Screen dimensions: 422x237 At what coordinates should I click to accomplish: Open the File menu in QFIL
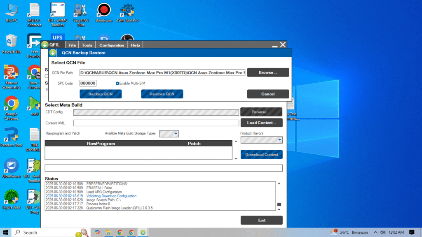point(72,45)
